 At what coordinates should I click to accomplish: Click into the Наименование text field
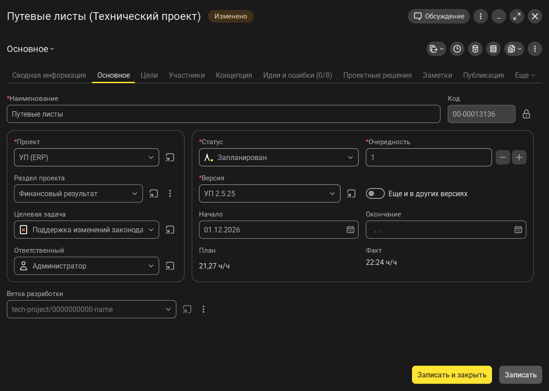click(223, 114)
